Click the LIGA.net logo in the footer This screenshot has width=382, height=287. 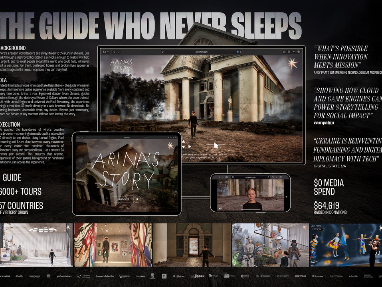(x=178, y=276)
